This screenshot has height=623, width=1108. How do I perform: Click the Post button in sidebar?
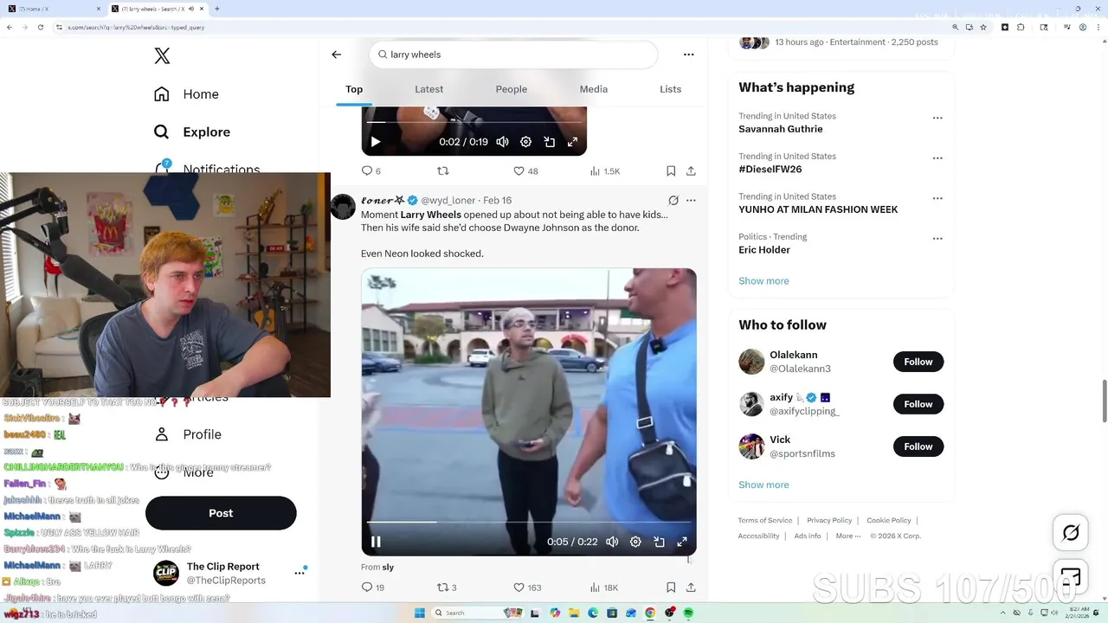221,513
